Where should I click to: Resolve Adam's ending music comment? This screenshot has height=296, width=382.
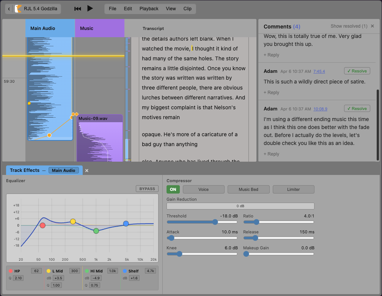[x=357, y=109]
